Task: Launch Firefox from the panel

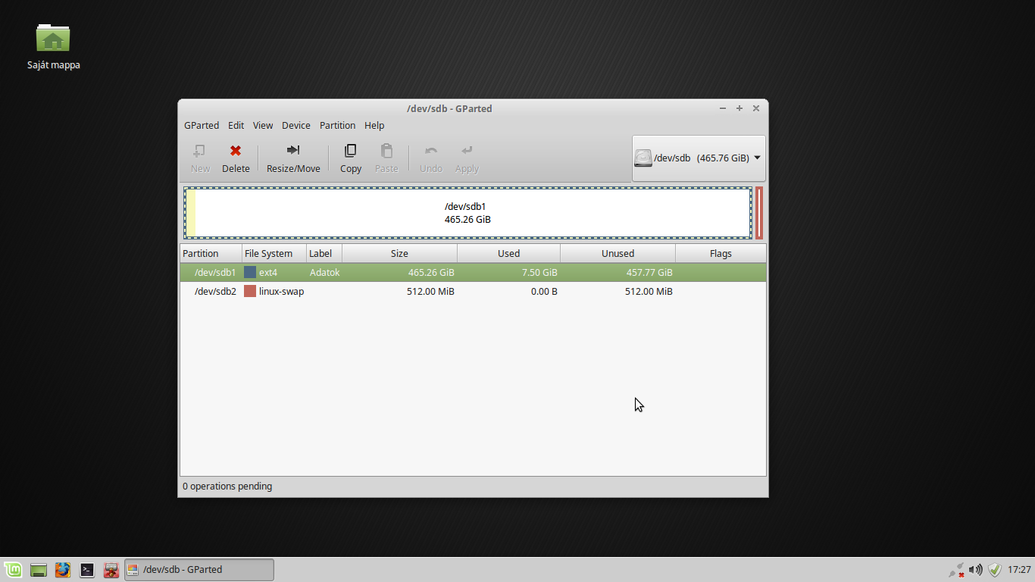Action: point(63,570)
